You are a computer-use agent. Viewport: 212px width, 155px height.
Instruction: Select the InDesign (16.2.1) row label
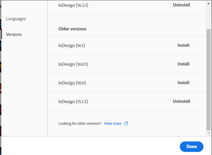(72, 5)
